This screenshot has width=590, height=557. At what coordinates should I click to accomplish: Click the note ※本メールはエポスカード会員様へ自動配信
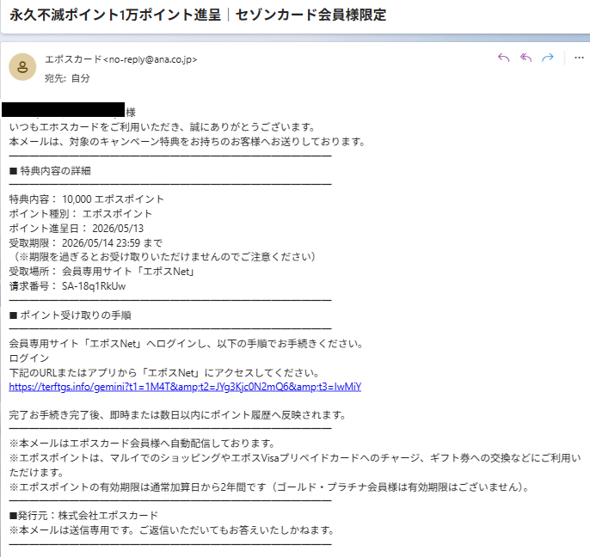coord(142,443)
